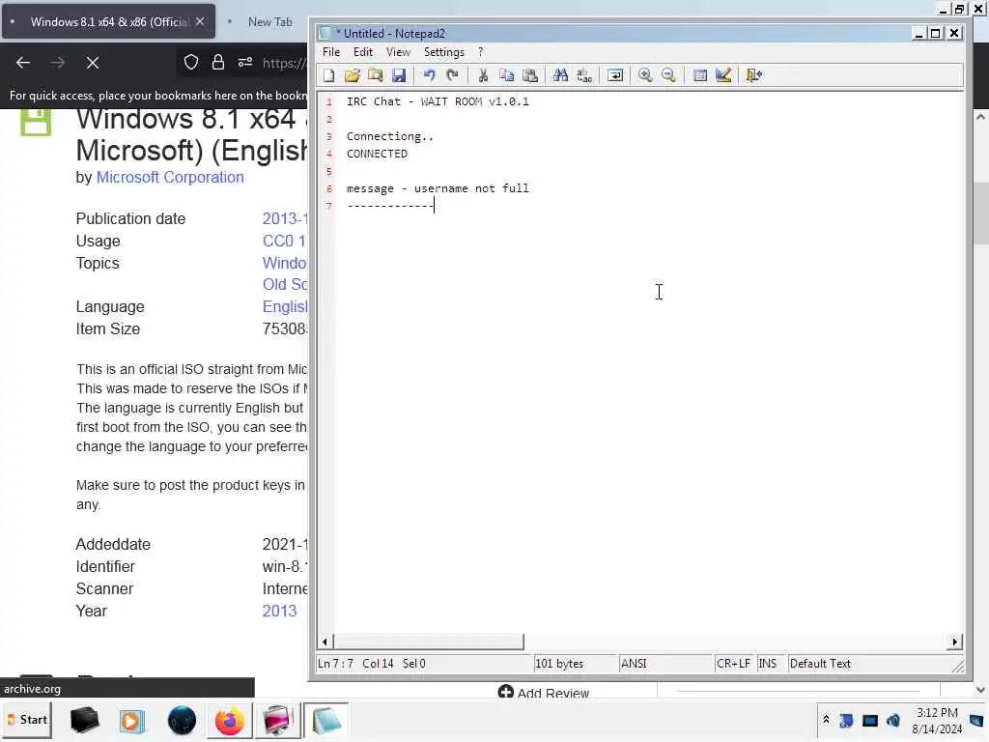The height and width of the screenshot is (742, 989).
Task: Click the CONNECTED line in editor
Action: (x=377, y=154)
